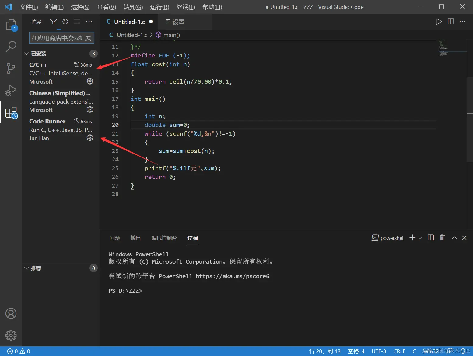Click the installed extensions count badge 3

[x=93, y=54]
